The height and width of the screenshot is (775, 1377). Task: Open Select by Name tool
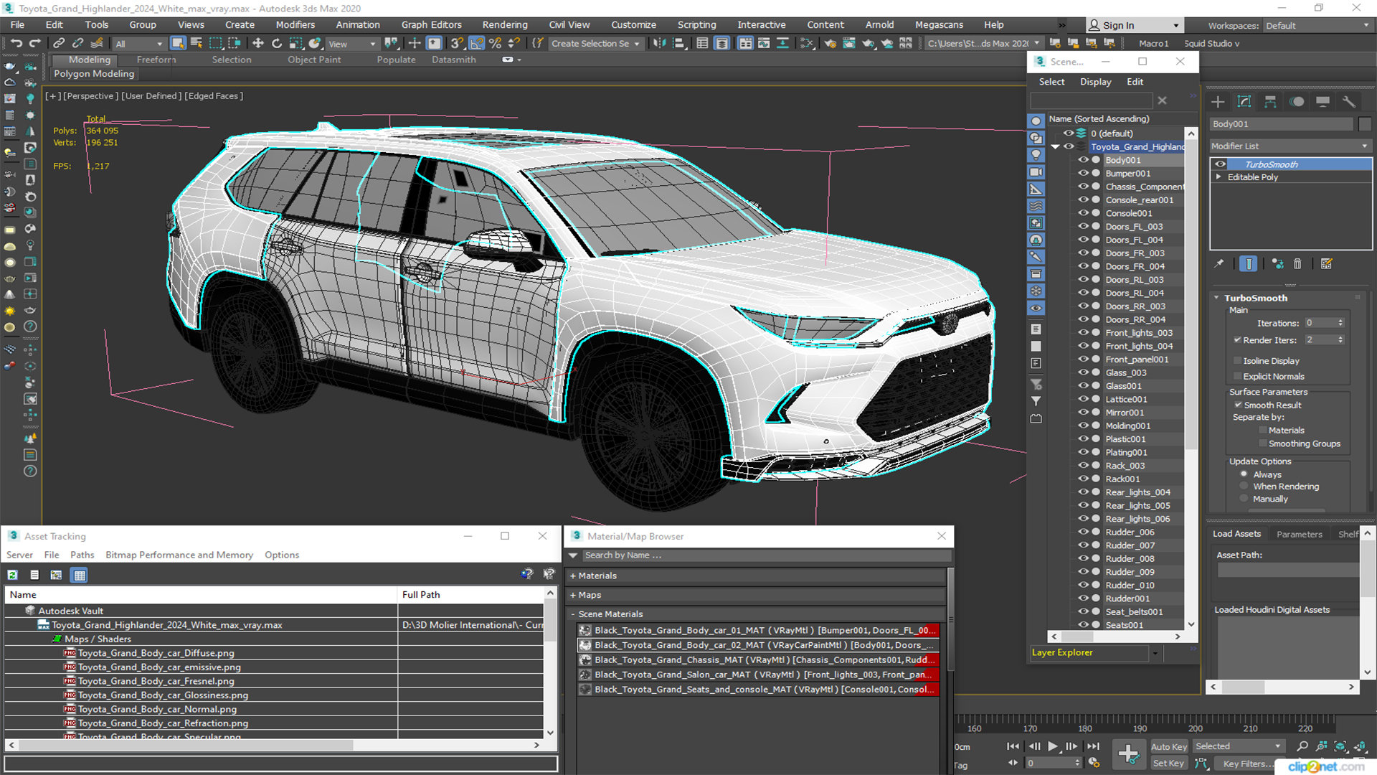point(197,44)
